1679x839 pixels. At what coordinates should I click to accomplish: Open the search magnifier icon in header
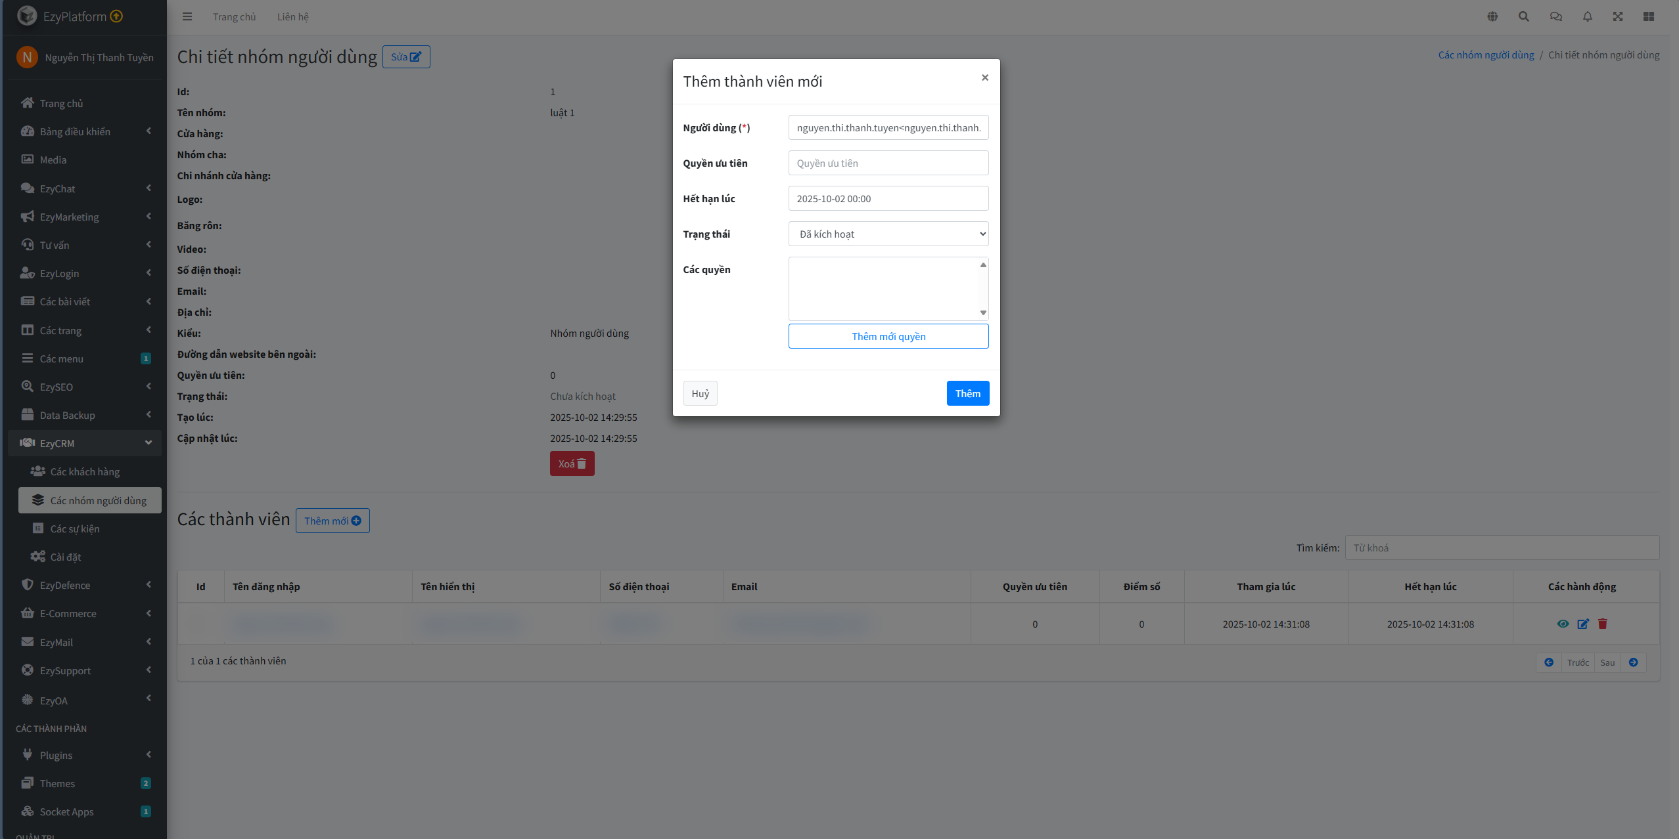click(x=1523, y=16)
